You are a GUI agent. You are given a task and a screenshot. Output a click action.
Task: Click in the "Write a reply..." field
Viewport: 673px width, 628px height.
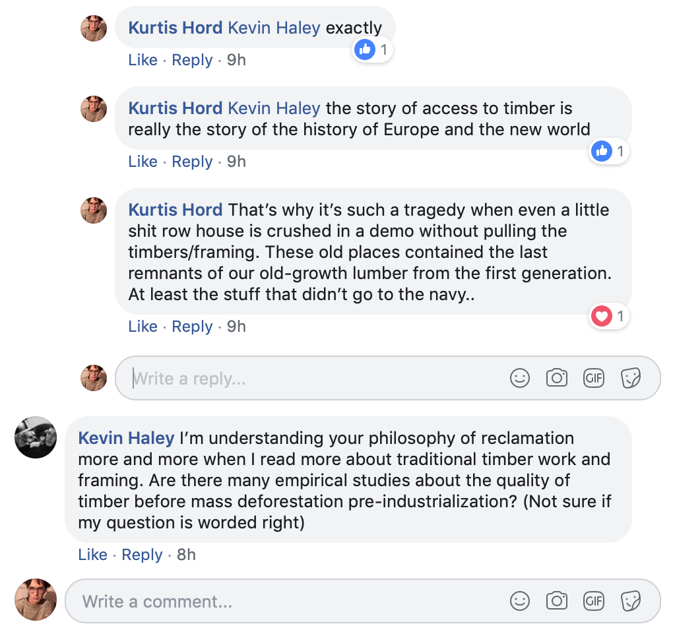317,378
